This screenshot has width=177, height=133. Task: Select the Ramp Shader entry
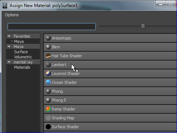pos(110,109)
